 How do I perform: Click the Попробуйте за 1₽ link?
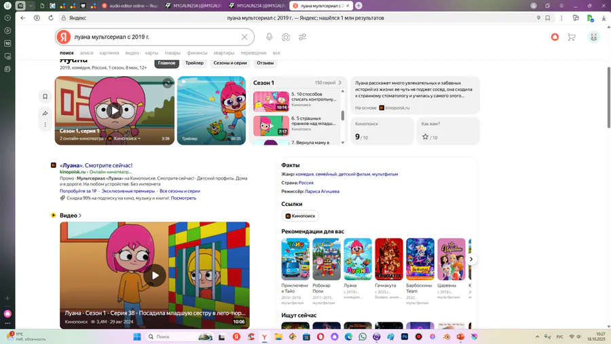point(78,191)
